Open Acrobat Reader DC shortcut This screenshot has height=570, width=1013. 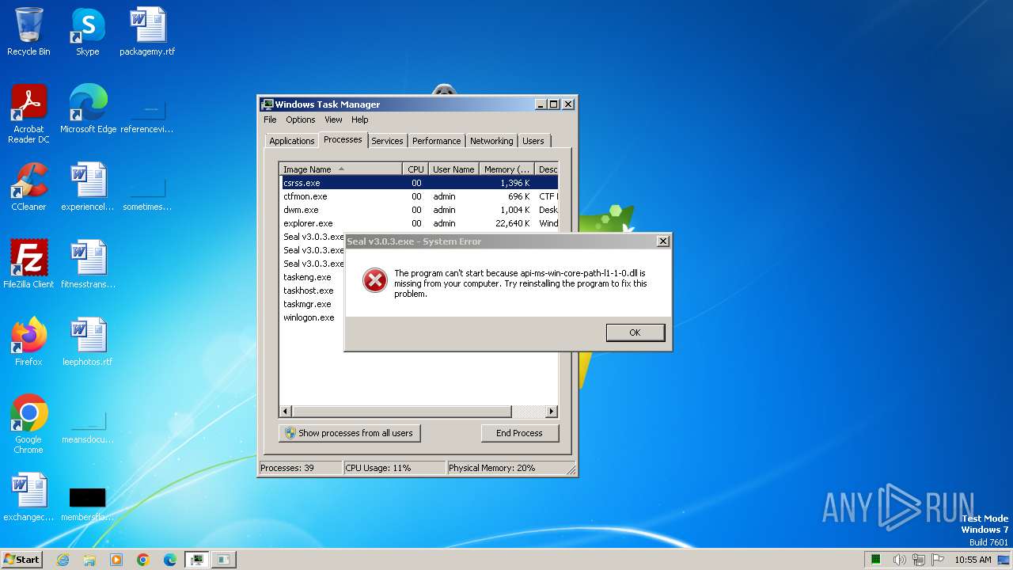28,113
